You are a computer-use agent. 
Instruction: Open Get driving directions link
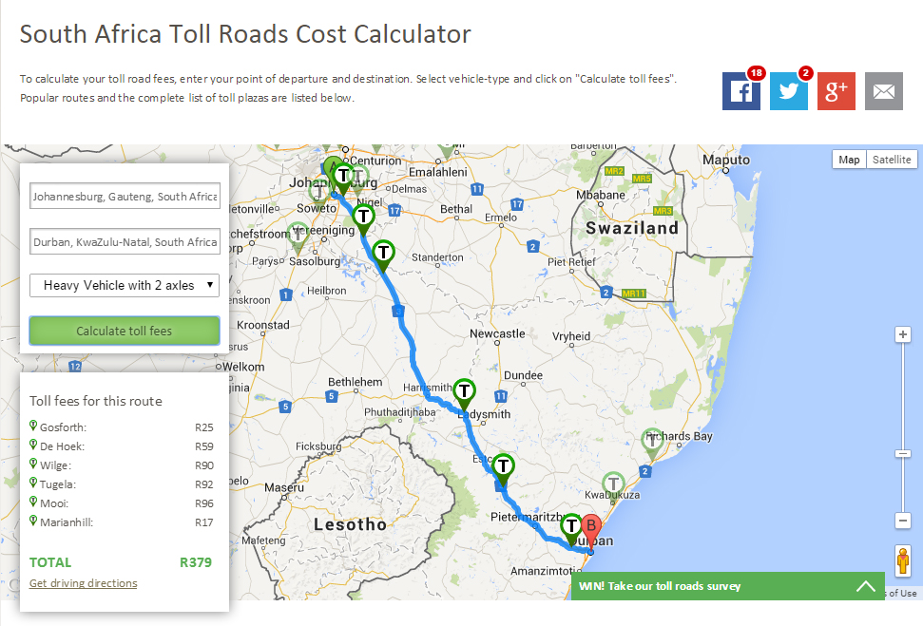pos(84,583)
